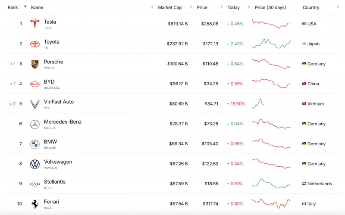This screenshot has height=215, width=345.
Task: Open the Ferrari company name link
Action: pyautogui.click(x=51, y=202)
